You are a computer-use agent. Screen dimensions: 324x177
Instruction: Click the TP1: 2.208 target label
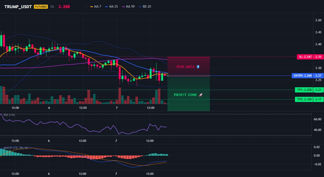coord(304,90)
